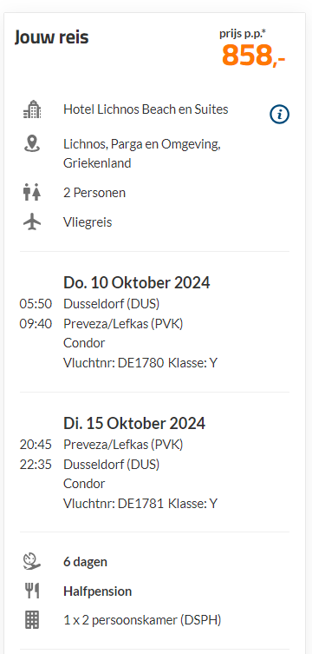Click the Do. 10 Oktober 2024 date
The height and width of the screenshot is (654, 312).
[136, 282]
